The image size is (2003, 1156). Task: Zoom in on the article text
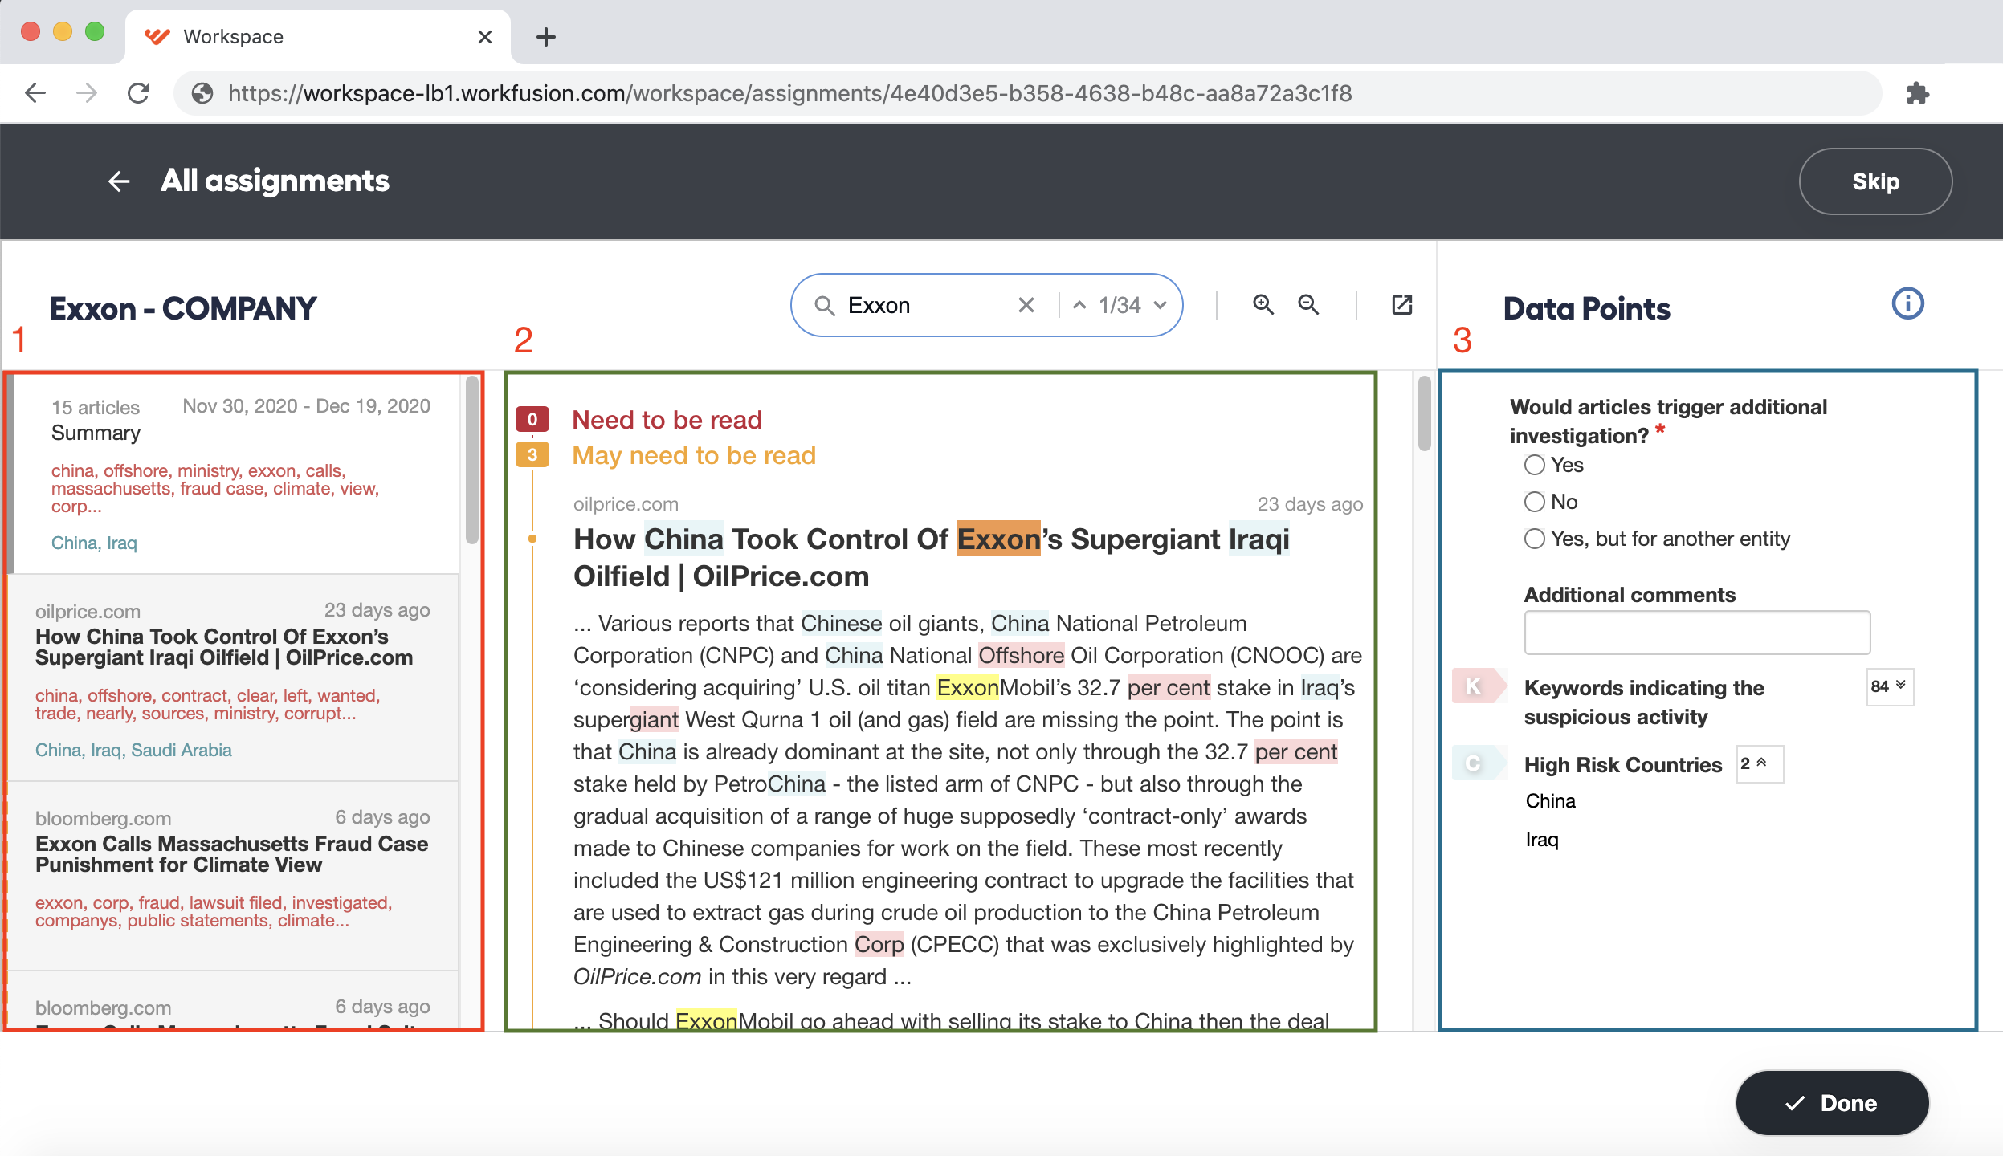click(1263, 305)
